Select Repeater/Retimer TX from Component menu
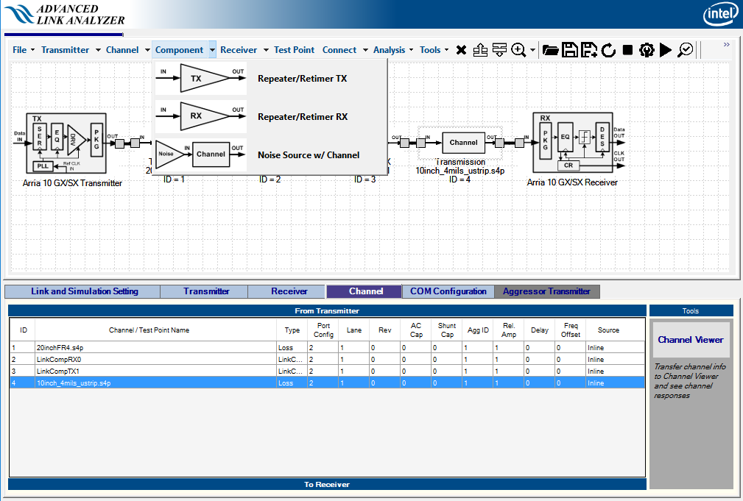743x501 pixels. tap(302, 79)
